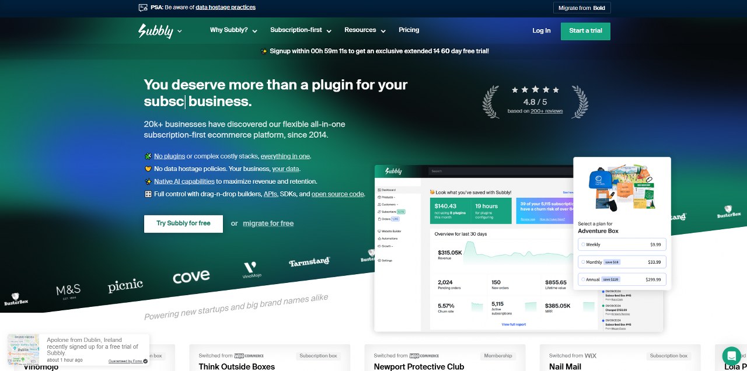
Task: Click the cove brand logo
Action: coord(191,276)
